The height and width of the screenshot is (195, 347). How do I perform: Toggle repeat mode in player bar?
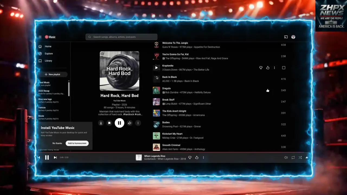click(293, 157)
